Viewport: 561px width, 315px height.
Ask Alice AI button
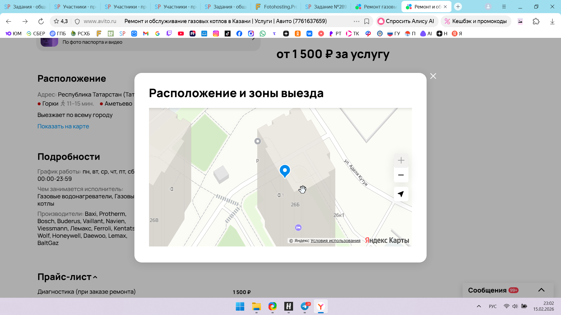406,21
